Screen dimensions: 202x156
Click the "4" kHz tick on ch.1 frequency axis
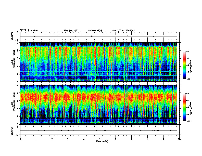18,67
